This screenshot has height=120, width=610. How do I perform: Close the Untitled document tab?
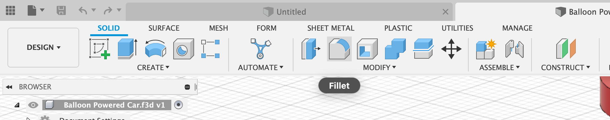pos(446,12)
